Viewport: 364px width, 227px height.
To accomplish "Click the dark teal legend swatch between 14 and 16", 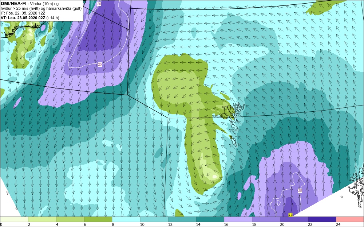I will click(210, 219).
